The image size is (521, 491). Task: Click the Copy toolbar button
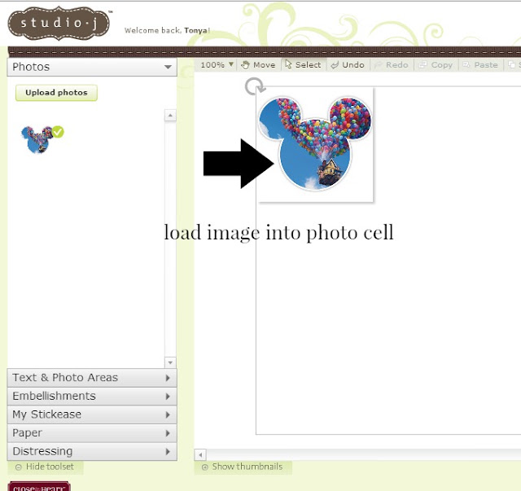(x=436, y=65)
